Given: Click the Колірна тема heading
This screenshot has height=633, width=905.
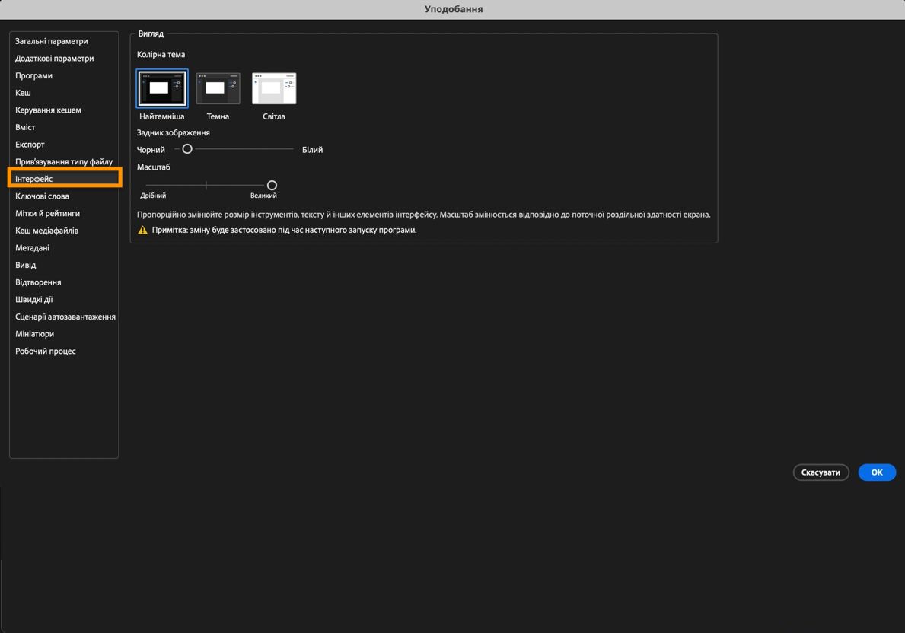Looking at the screenshot, I should point(161,55).
